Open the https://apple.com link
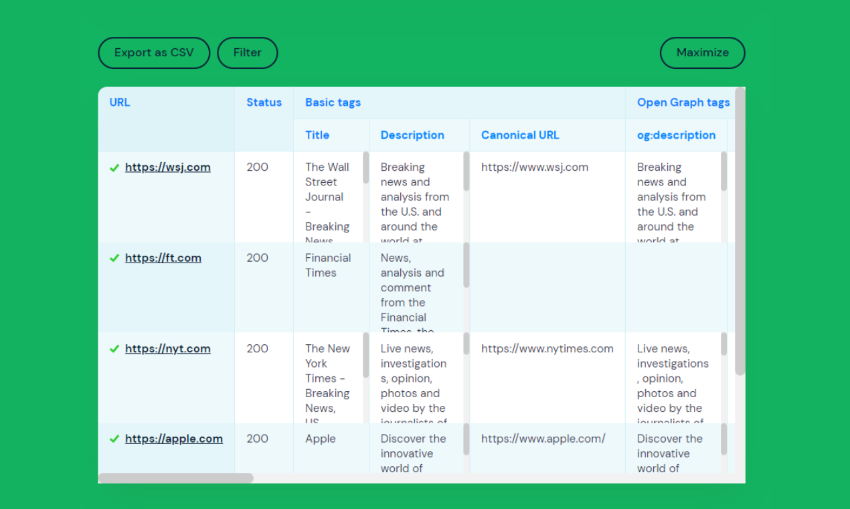Image resolution: width=850 pixels, height=509 pixels. pos(173,439)
